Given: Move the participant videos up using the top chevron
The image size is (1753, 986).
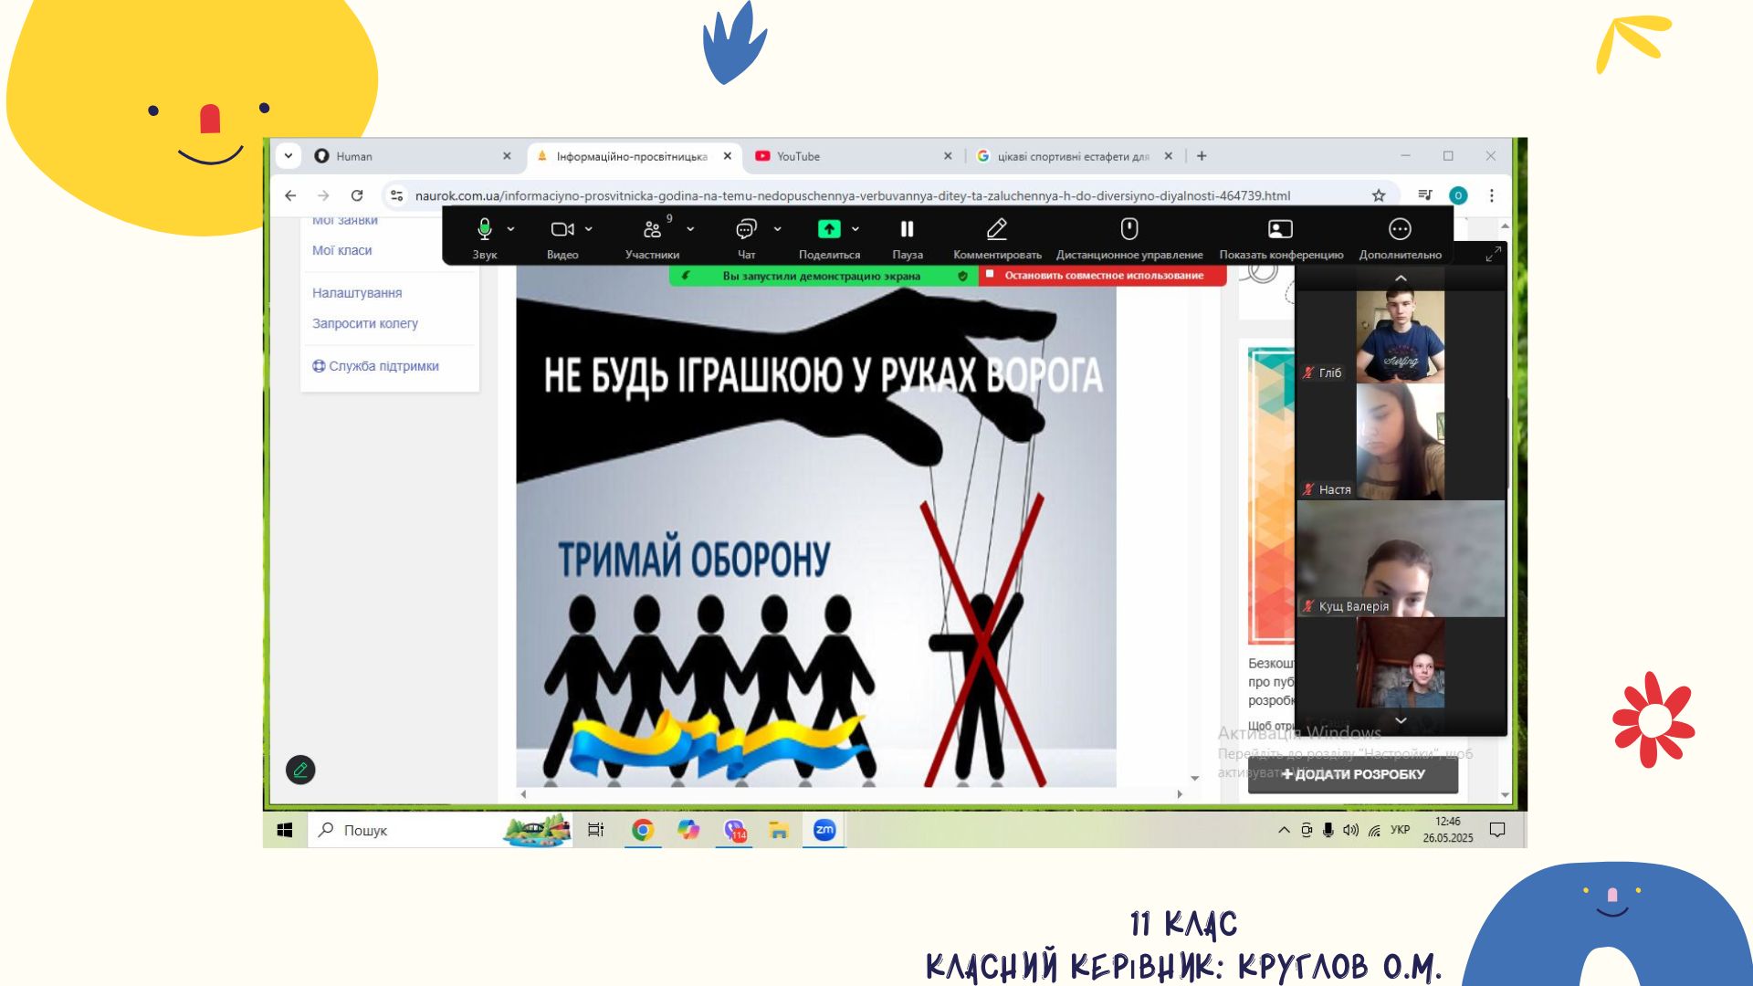Looking at the screenshot, I should (x=1401, y=278).
